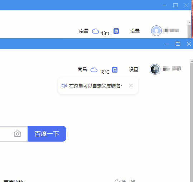Click the 18°C temperature in the front window
Image resolution: width=193 pixels, height=182 pixels.
pyautogui.click(x=105, y=72)
